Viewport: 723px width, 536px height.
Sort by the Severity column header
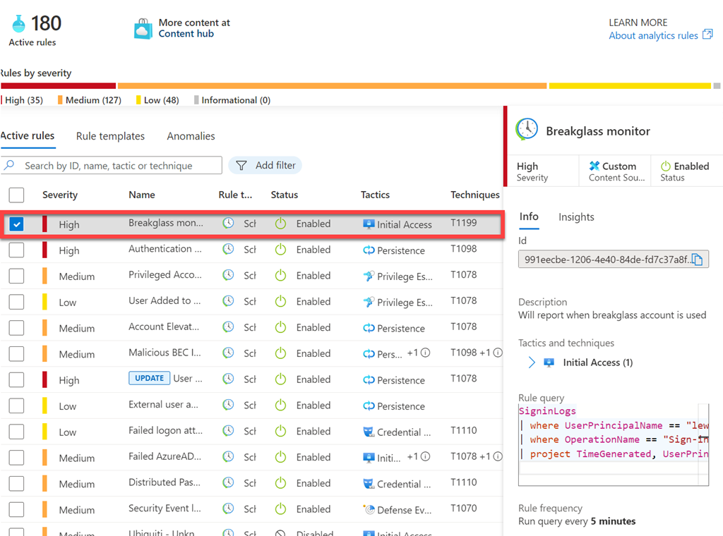pos(60,195)
